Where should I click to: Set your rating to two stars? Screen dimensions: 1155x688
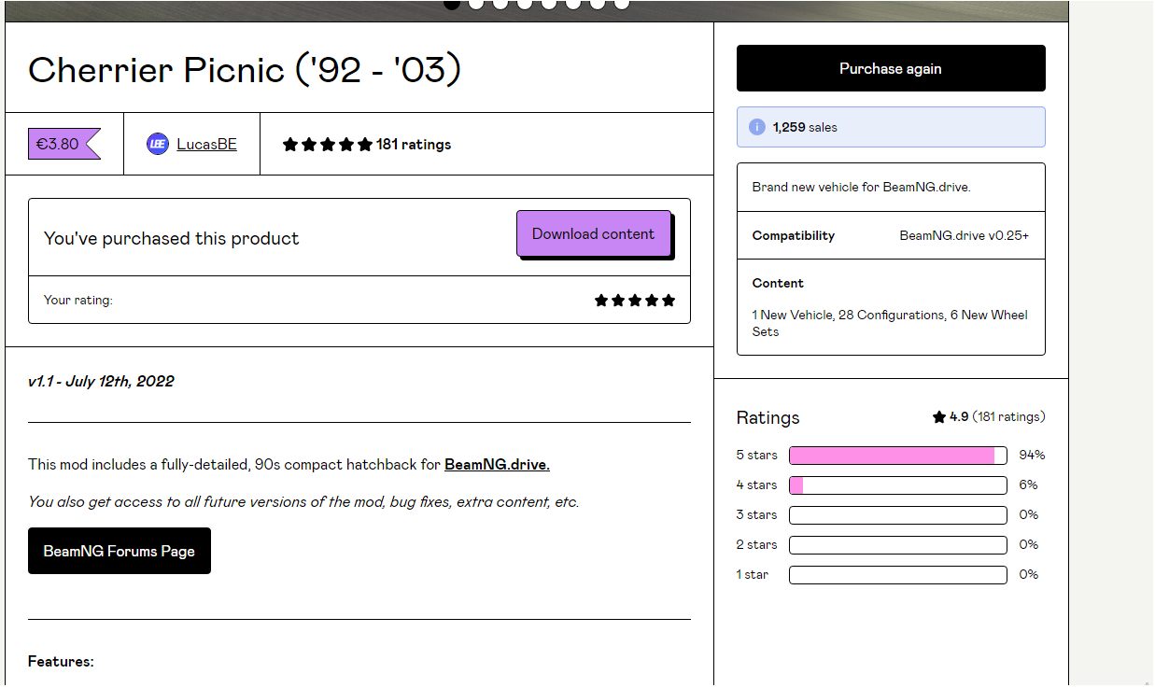(618, 301)
